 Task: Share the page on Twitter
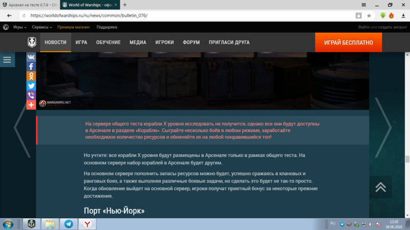pos(31,86)
